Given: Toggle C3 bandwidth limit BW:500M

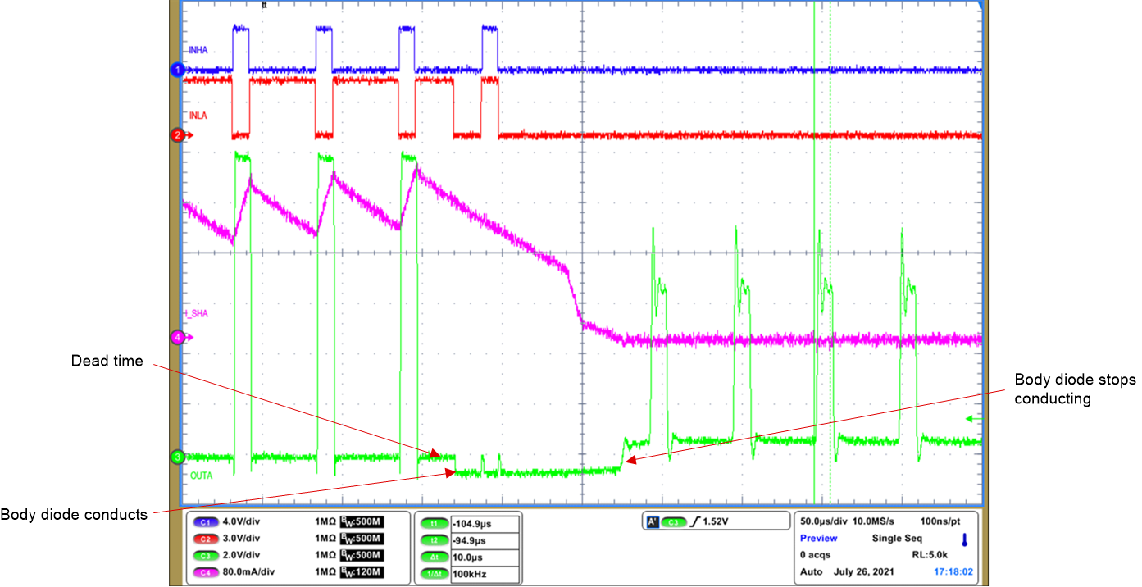Looking at the screenshot, I should 364,553.
